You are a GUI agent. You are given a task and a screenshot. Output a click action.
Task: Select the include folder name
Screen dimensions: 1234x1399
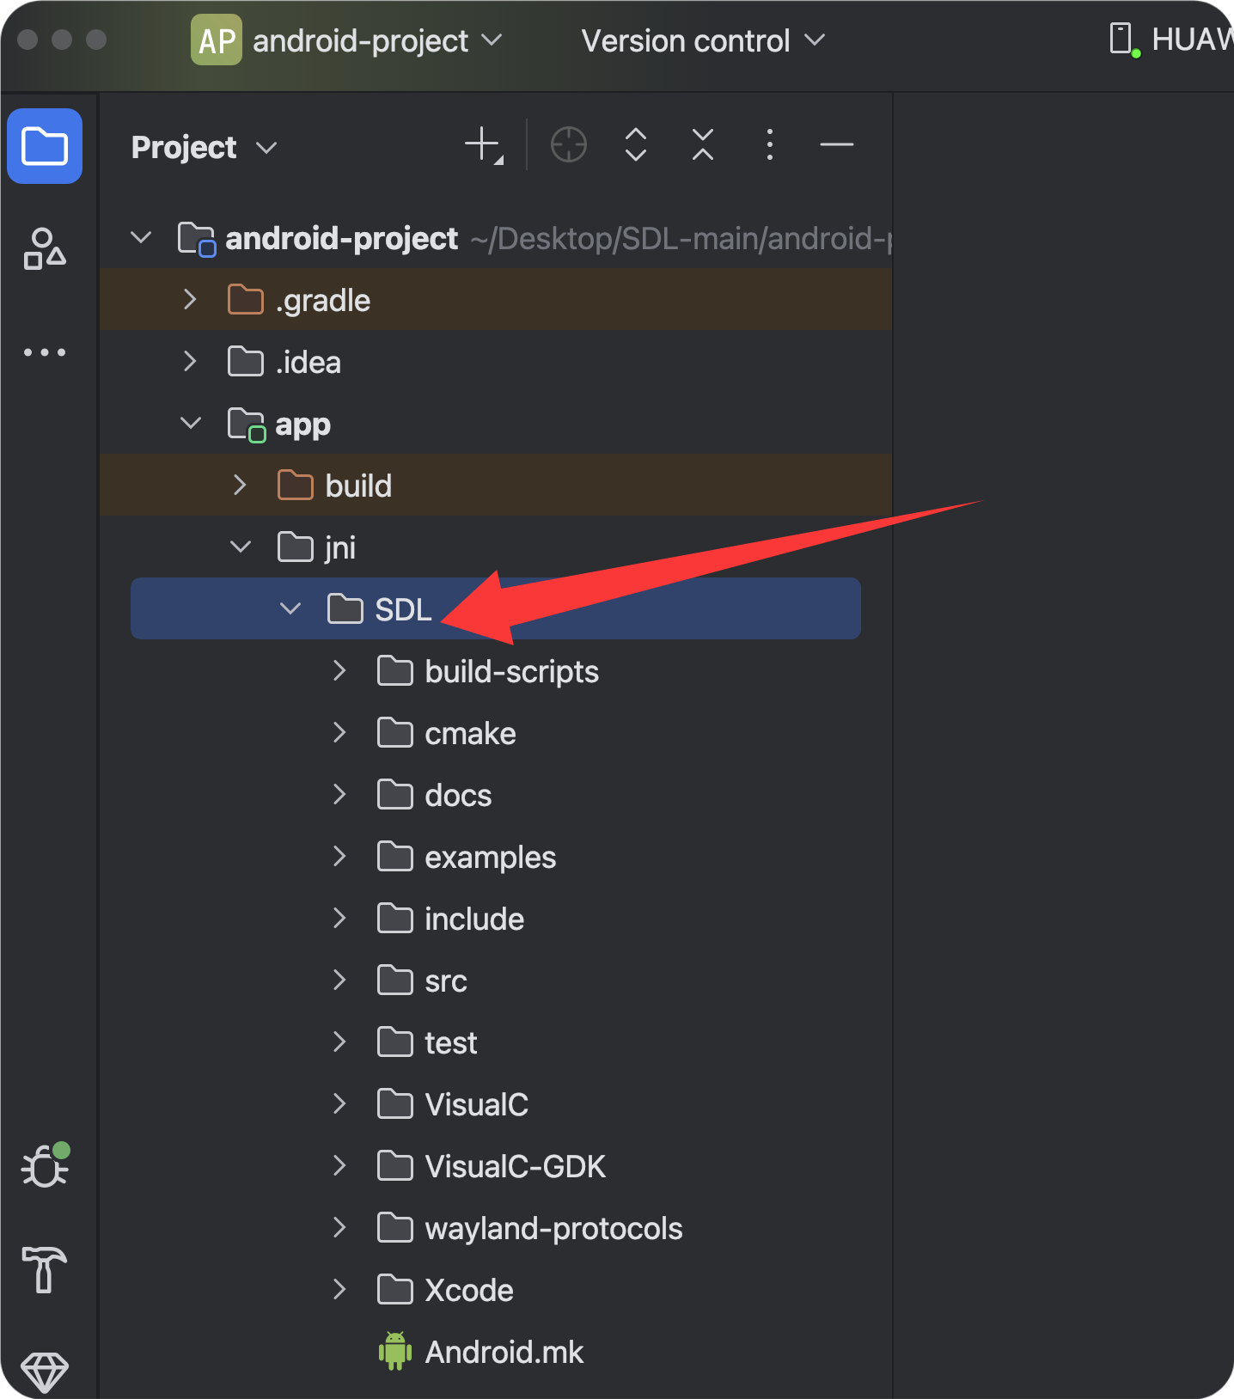coord(474,919)
